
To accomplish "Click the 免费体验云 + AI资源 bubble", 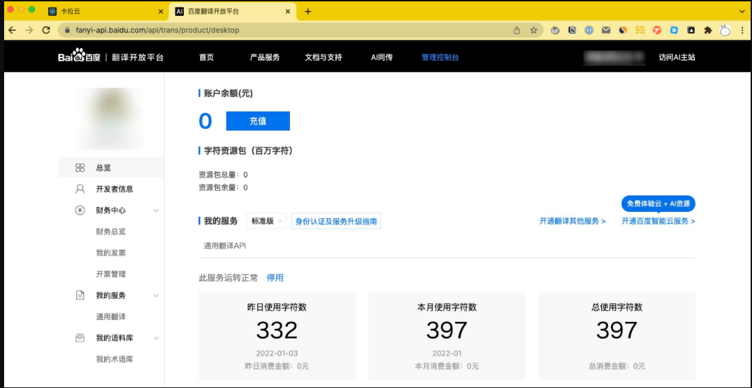I will point(658,204).
